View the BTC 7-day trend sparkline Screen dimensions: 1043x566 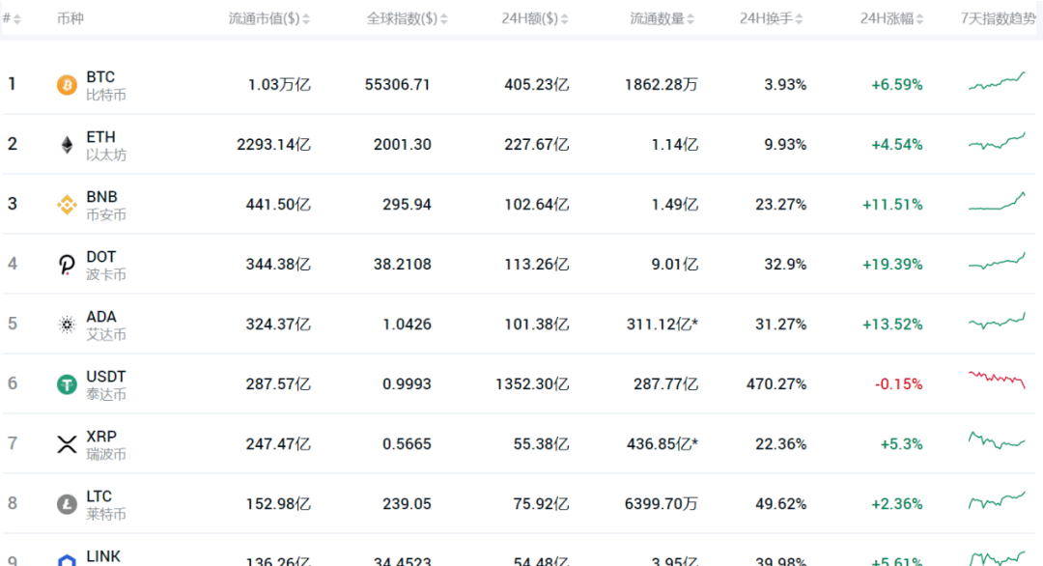[x=997, y=82]
